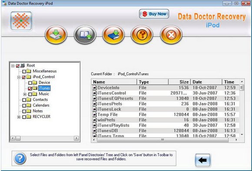252x171 pixels.
Task: Collapse the iPod_Control tree node
Action: coord(19,77)
